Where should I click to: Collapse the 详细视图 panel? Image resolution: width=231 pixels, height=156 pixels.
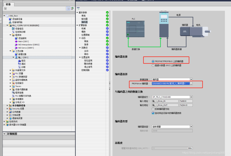click(x=4, y=134)
